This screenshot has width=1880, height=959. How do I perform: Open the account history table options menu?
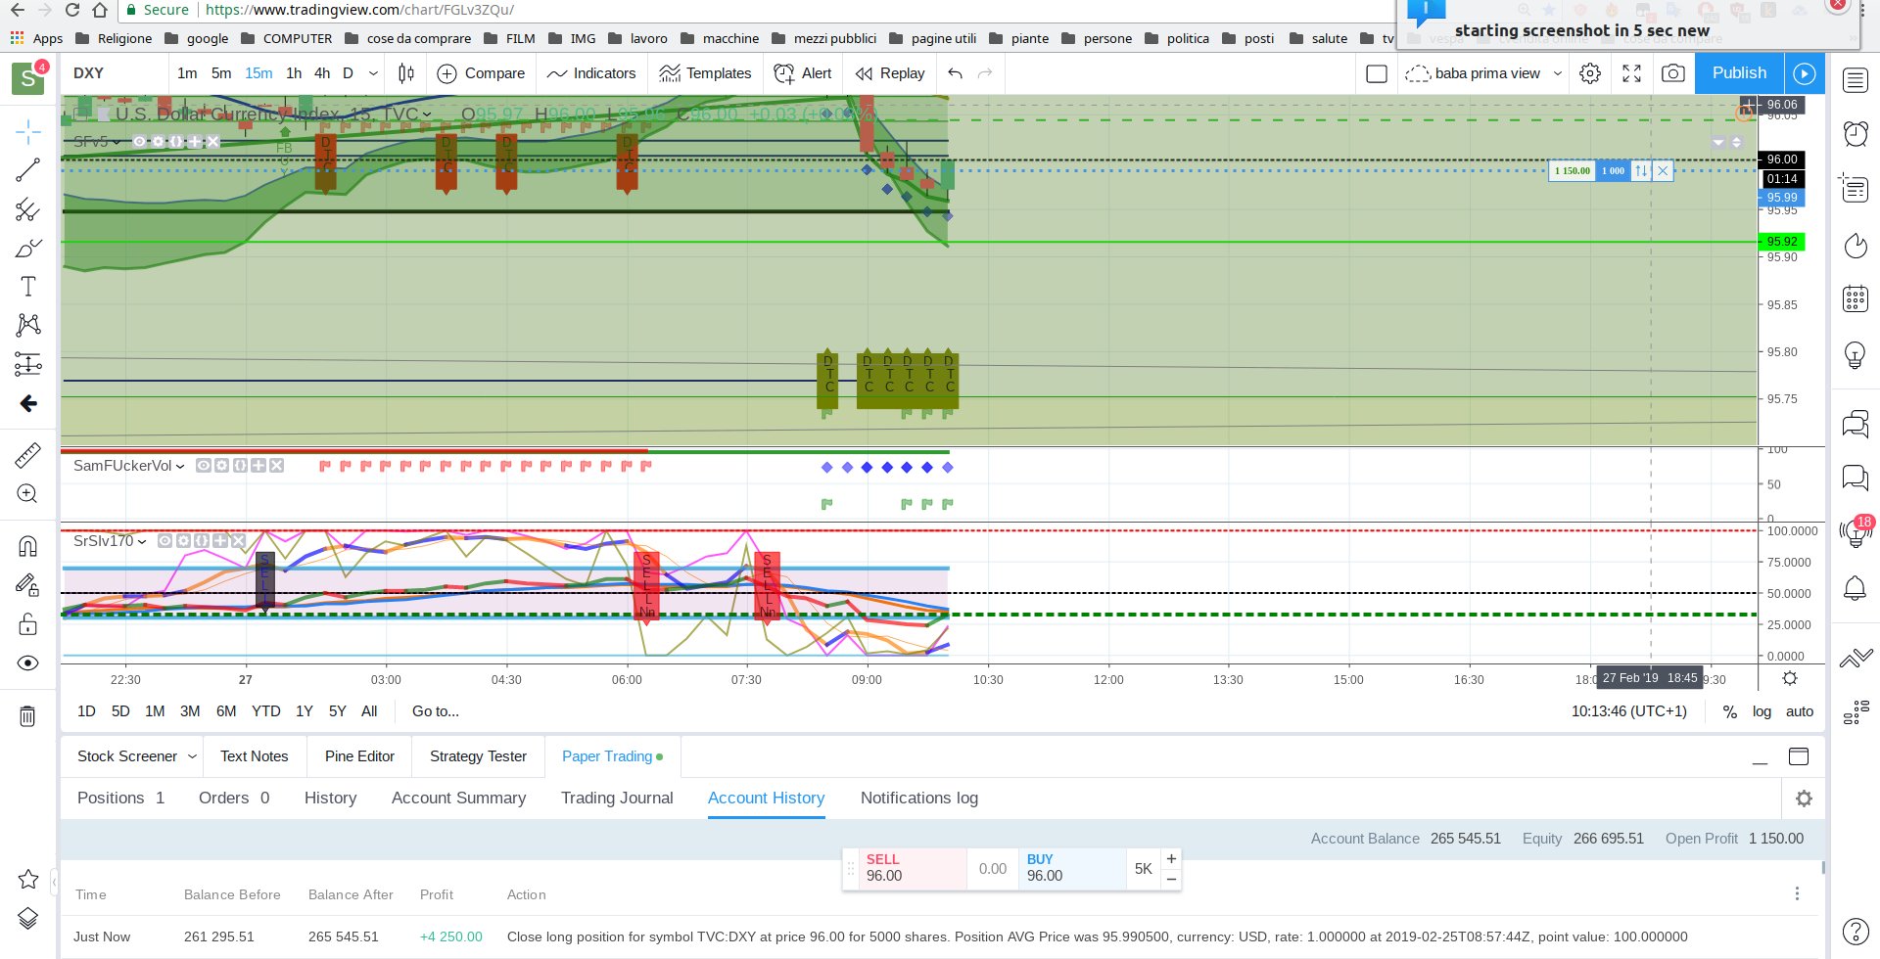pos(1797,893)
